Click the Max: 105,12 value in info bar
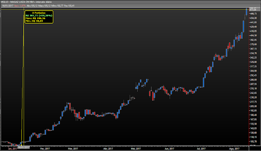The height and width of the screenshot is (151, 261). (44, 6)
